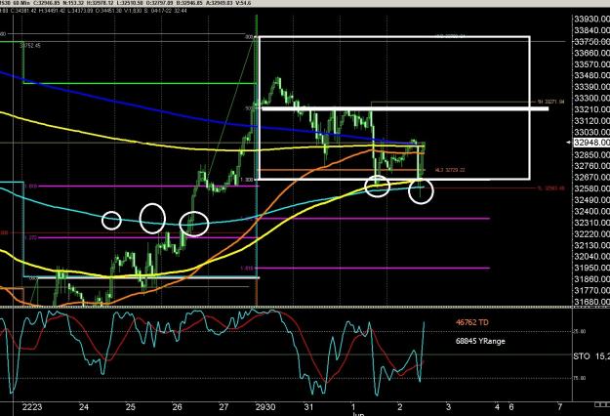Click the 33480.00 price axis label
Screen dimensions: 610x416
coord(591,75)
